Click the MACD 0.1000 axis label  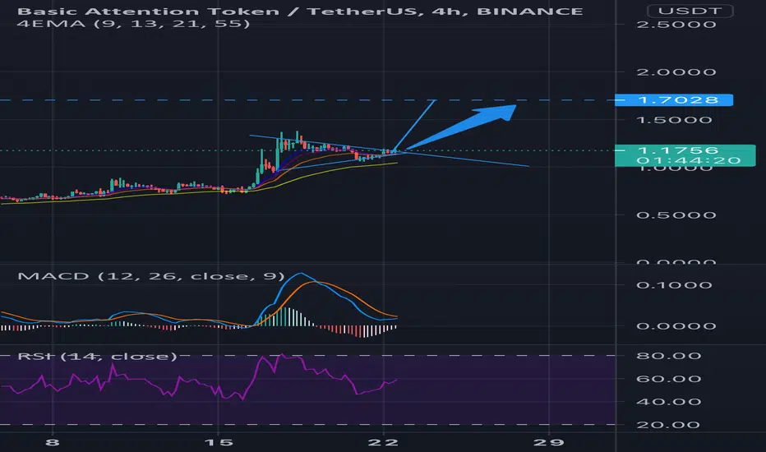click(674, 285)
